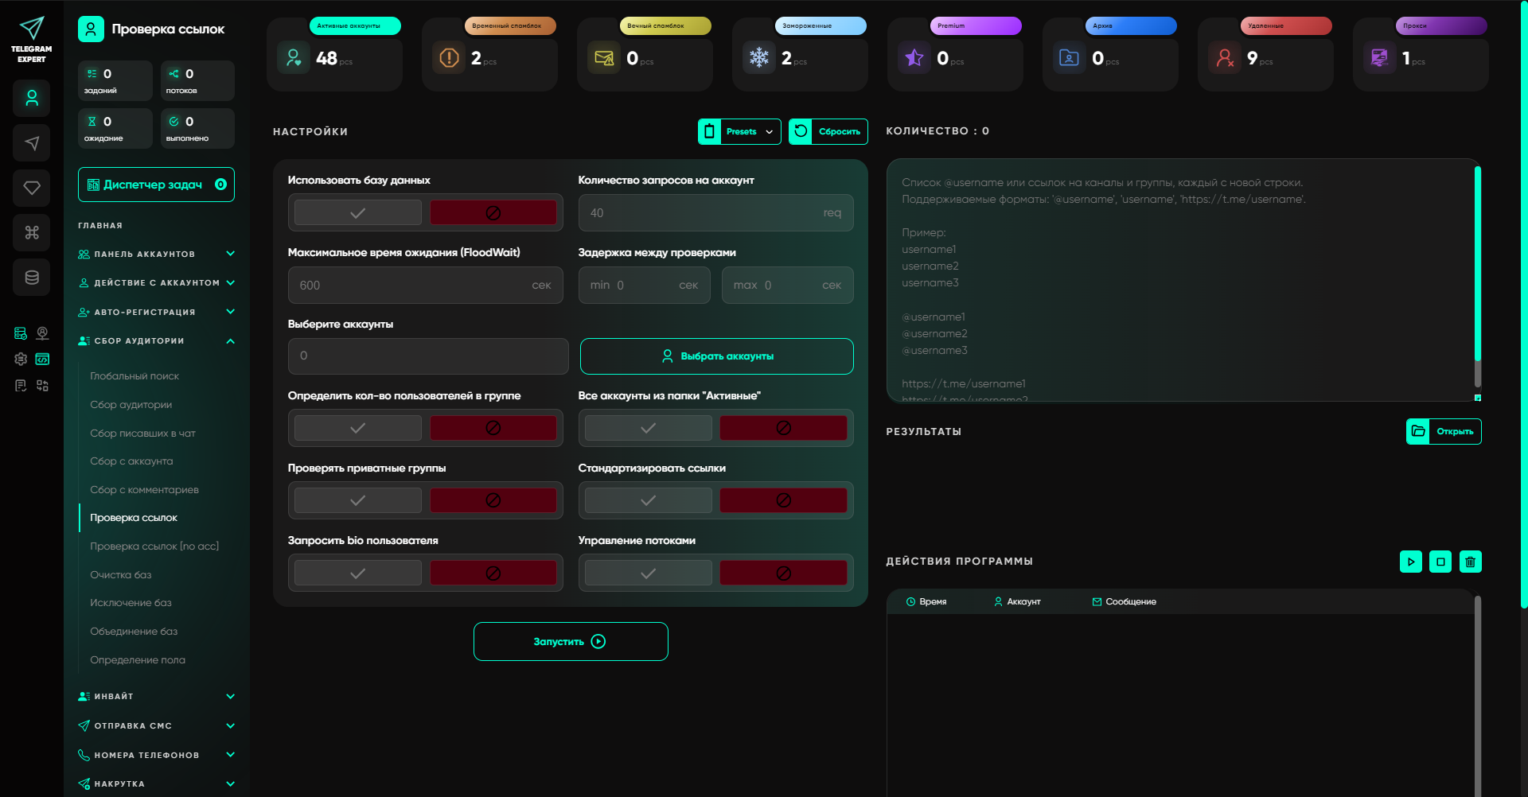Open the paper plane sidebar icon

click(32, 143)
